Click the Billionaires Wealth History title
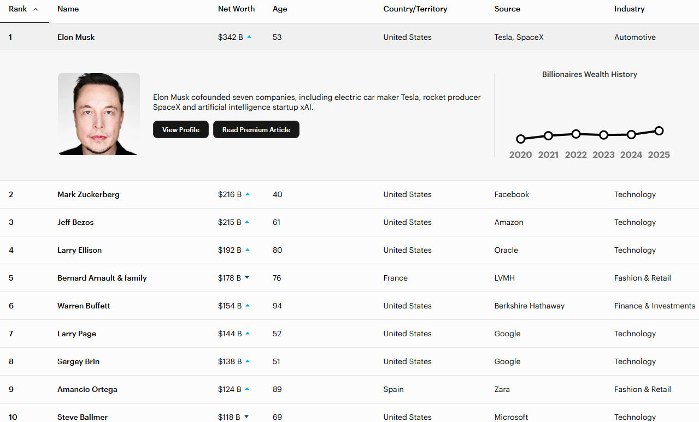699x422 pixels. point(590,74)
